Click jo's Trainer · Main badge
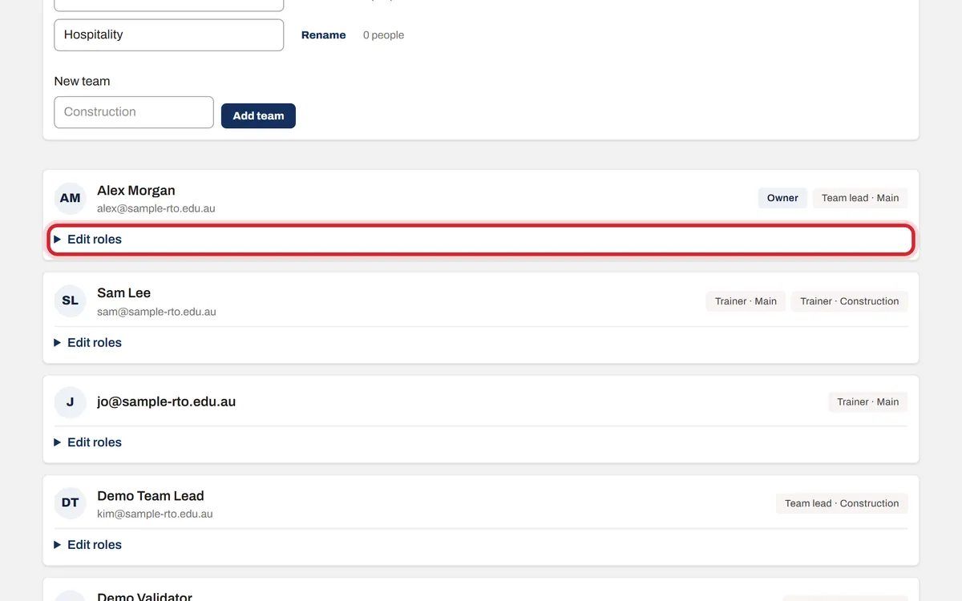962x601 pixels. [x=868, y=401]
